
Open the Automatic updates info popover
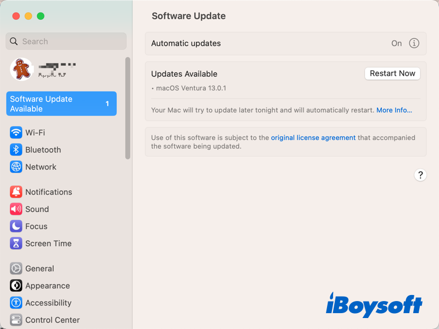pyautogui.click(x=414, y=43)
